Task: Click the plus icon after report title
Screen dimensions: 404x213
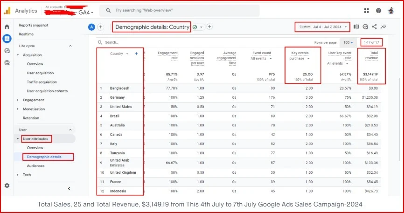Action: coord(210,27)
